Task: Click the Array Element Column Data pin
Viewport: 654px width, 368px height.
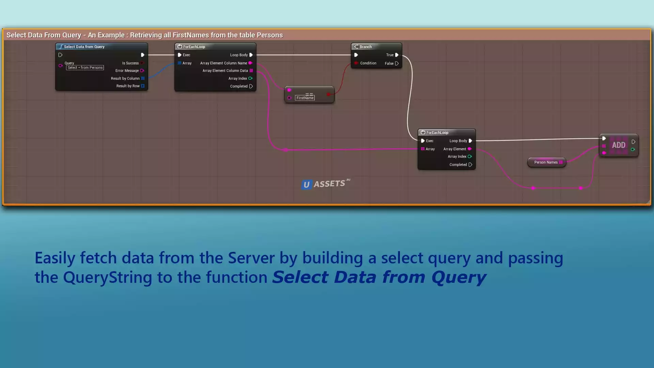Action: [251, 71]
